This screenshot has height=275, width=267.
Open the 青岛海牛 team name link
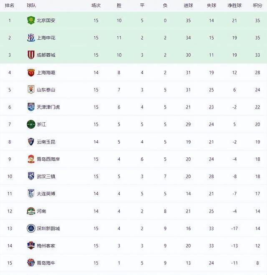46,263
